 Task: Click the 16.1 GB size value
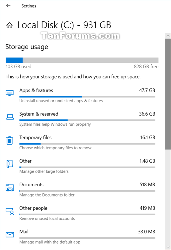click(148, 138)
